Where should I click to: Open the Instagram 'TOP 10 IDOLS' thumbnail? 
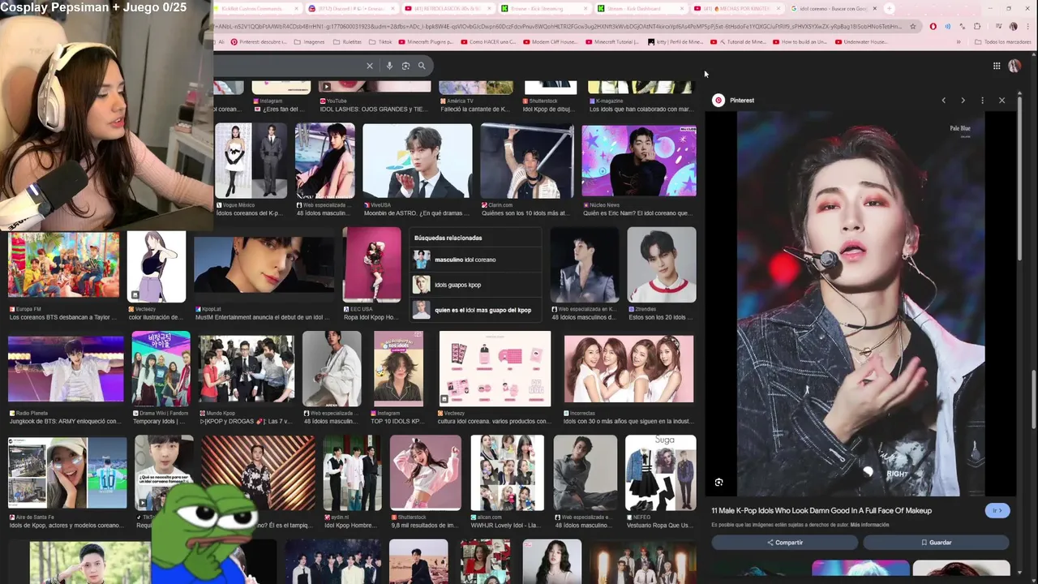(x=398, y=368)
